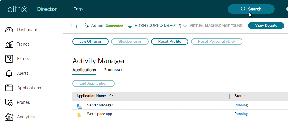This screenshot has height=123, width=288.
Task: Click the Citrix logo
Action: click(17, 9)
